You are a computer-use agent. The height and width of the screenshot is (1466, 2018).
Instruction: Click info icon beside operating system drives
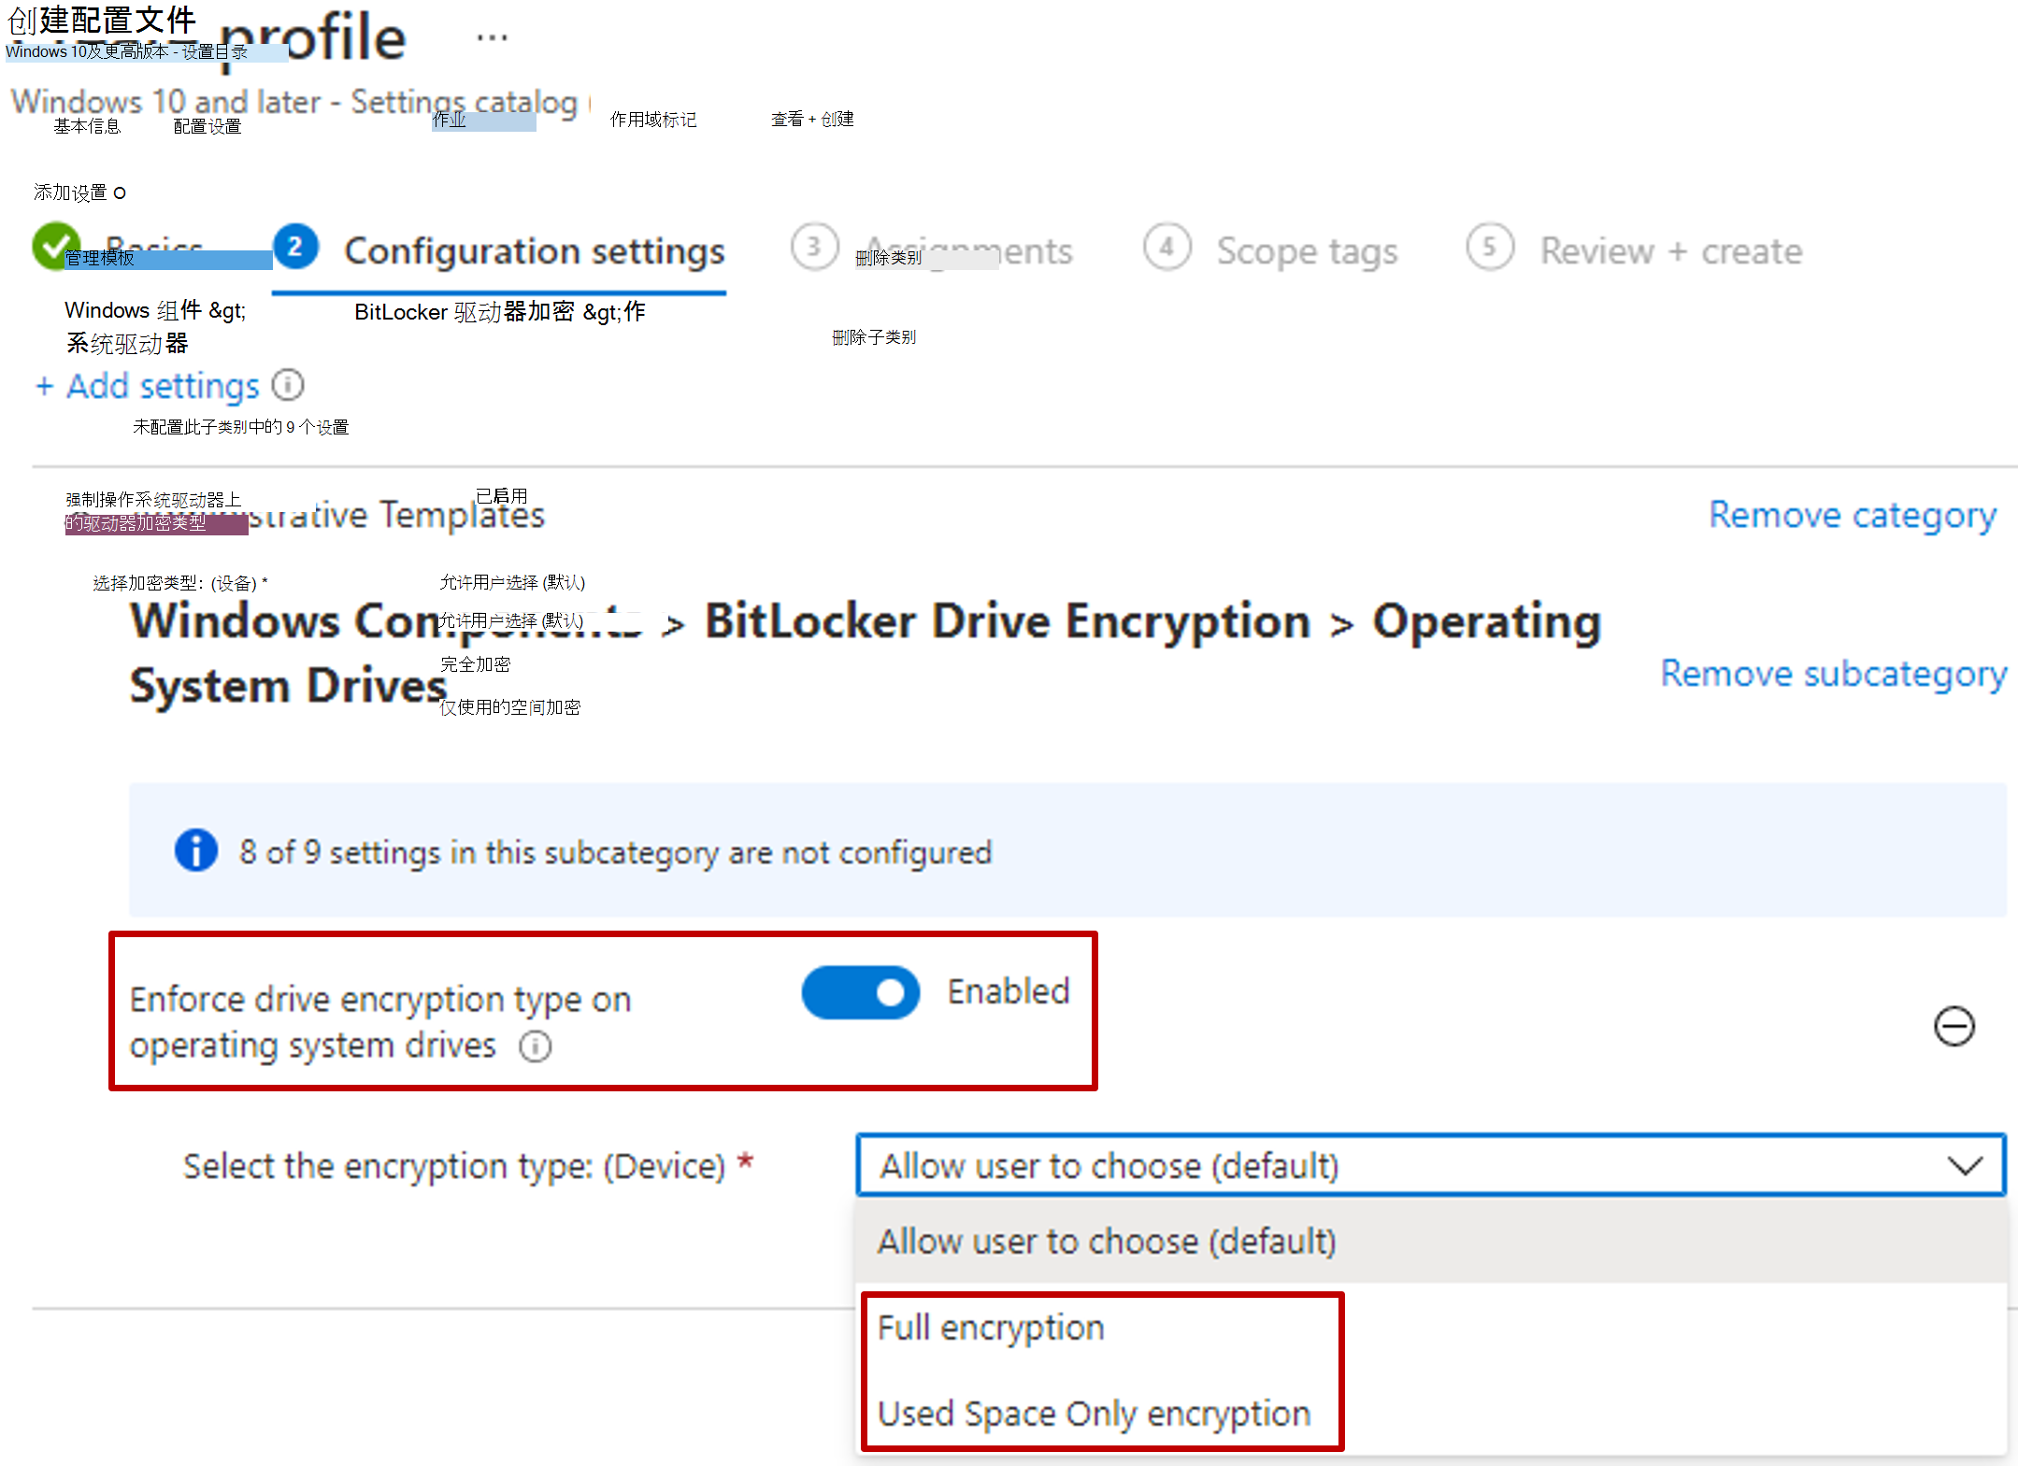point(536,1046)
